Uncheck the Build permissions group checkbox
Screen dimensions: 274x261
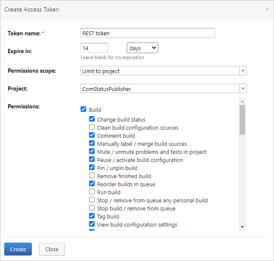coord(83,109)
